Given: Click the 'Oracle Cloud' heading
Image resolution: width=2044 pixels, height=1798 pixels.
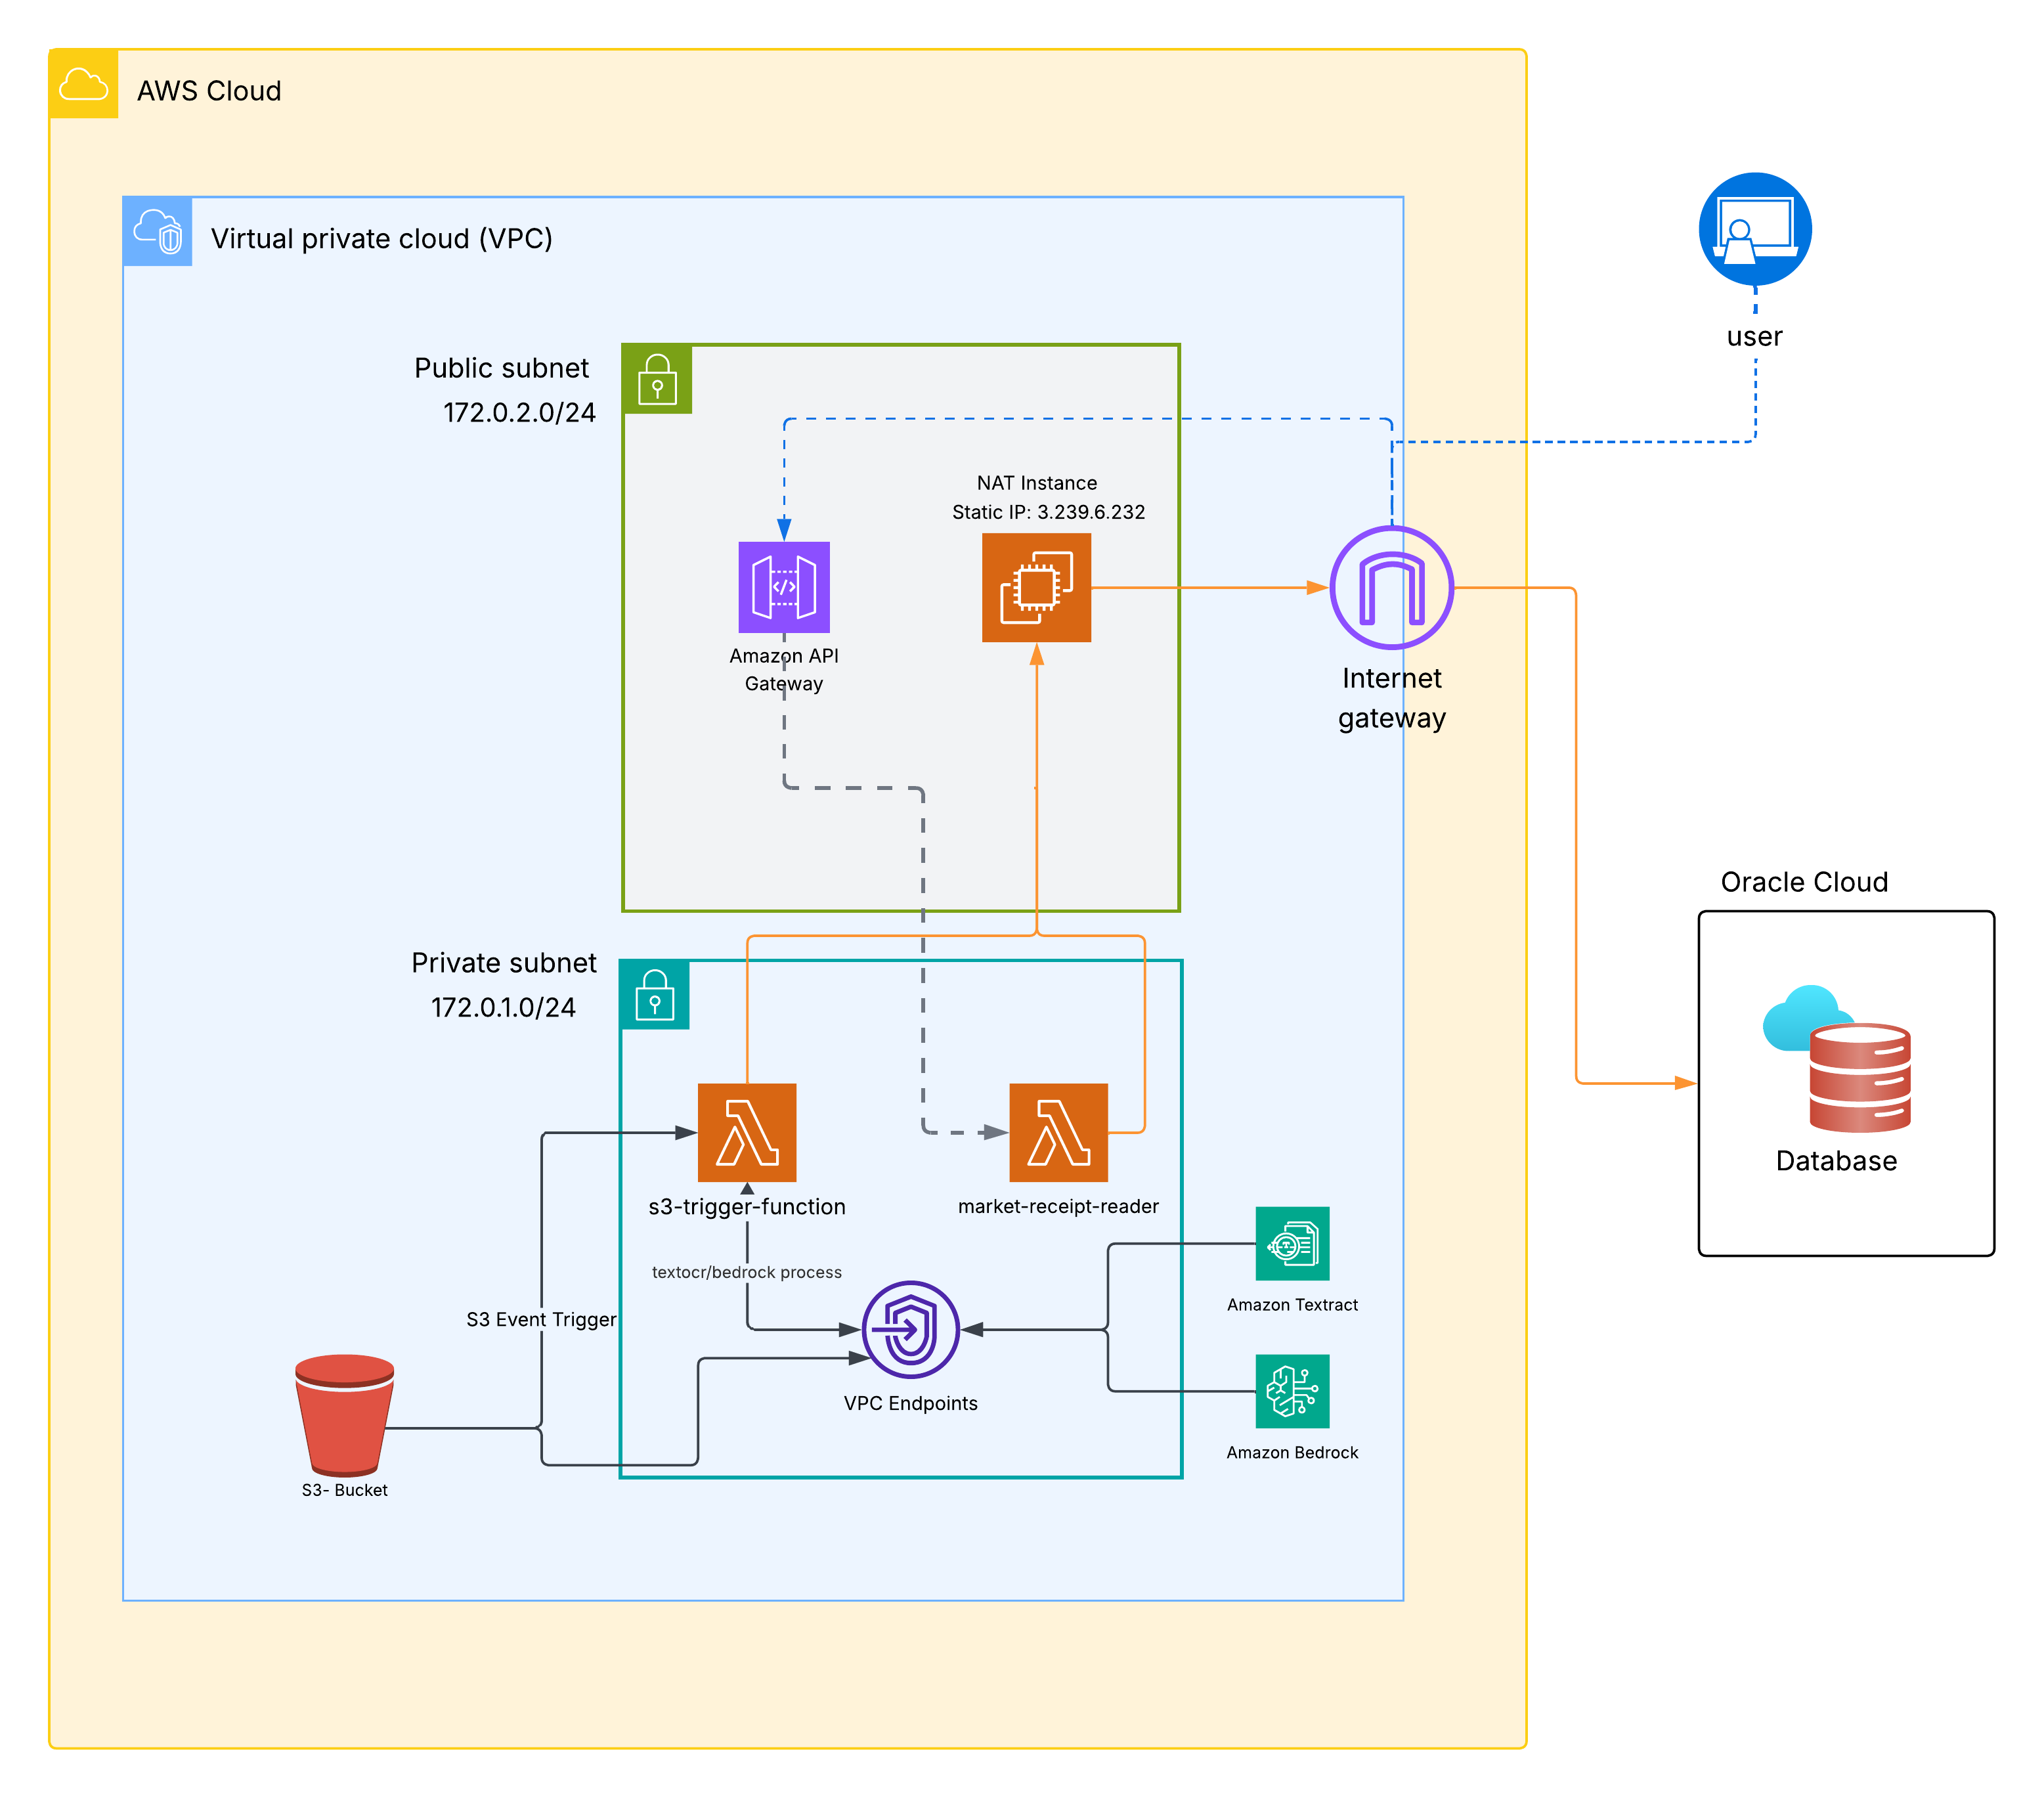Looking at the screenshot, I should pos(1804,882).
